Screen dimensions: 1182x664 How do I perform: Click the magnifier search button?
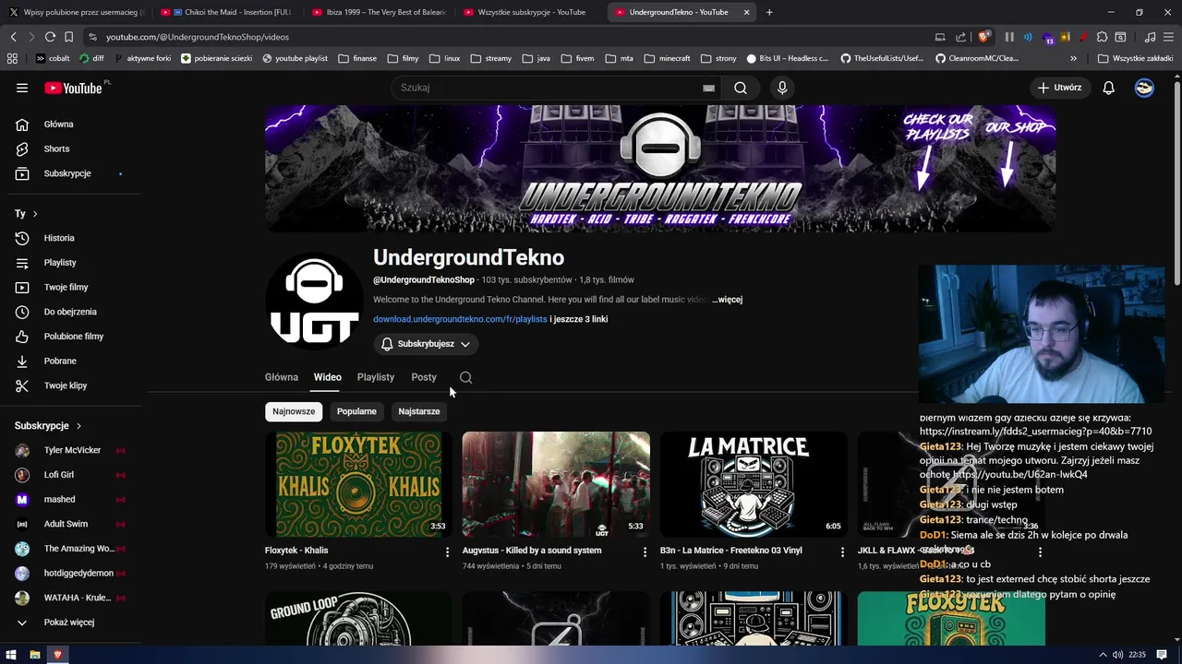[741, 88]
